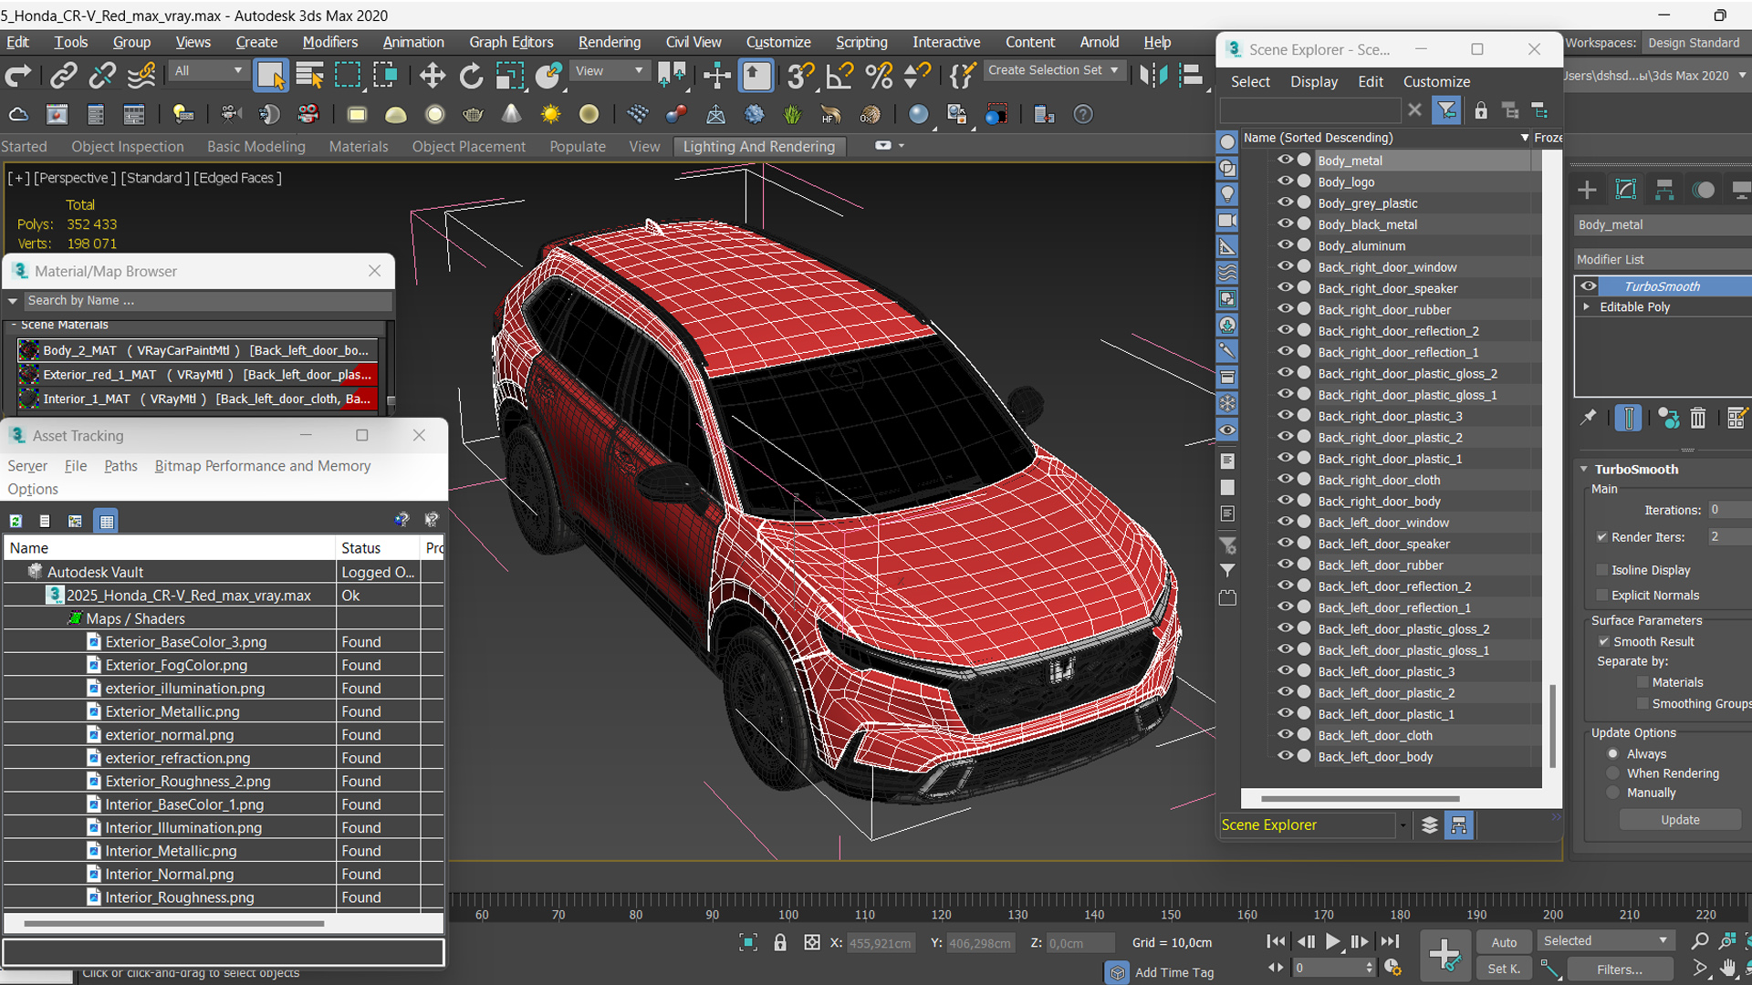Click Scene Explorer filter funnel icon

1447,110
